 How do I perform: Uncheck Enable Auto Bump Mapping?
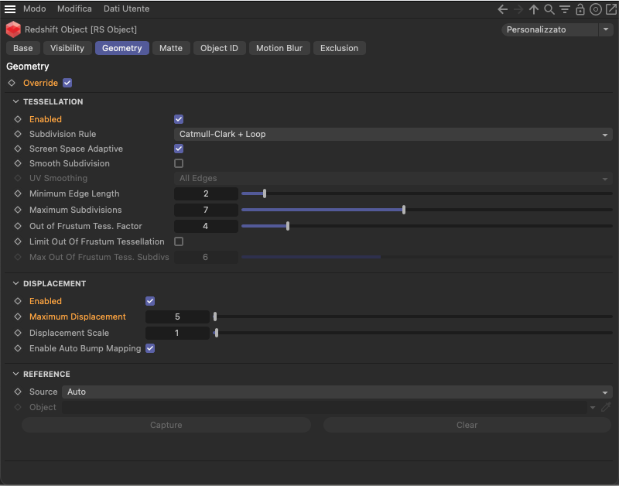pyautogui.click(x=150, y=348)
